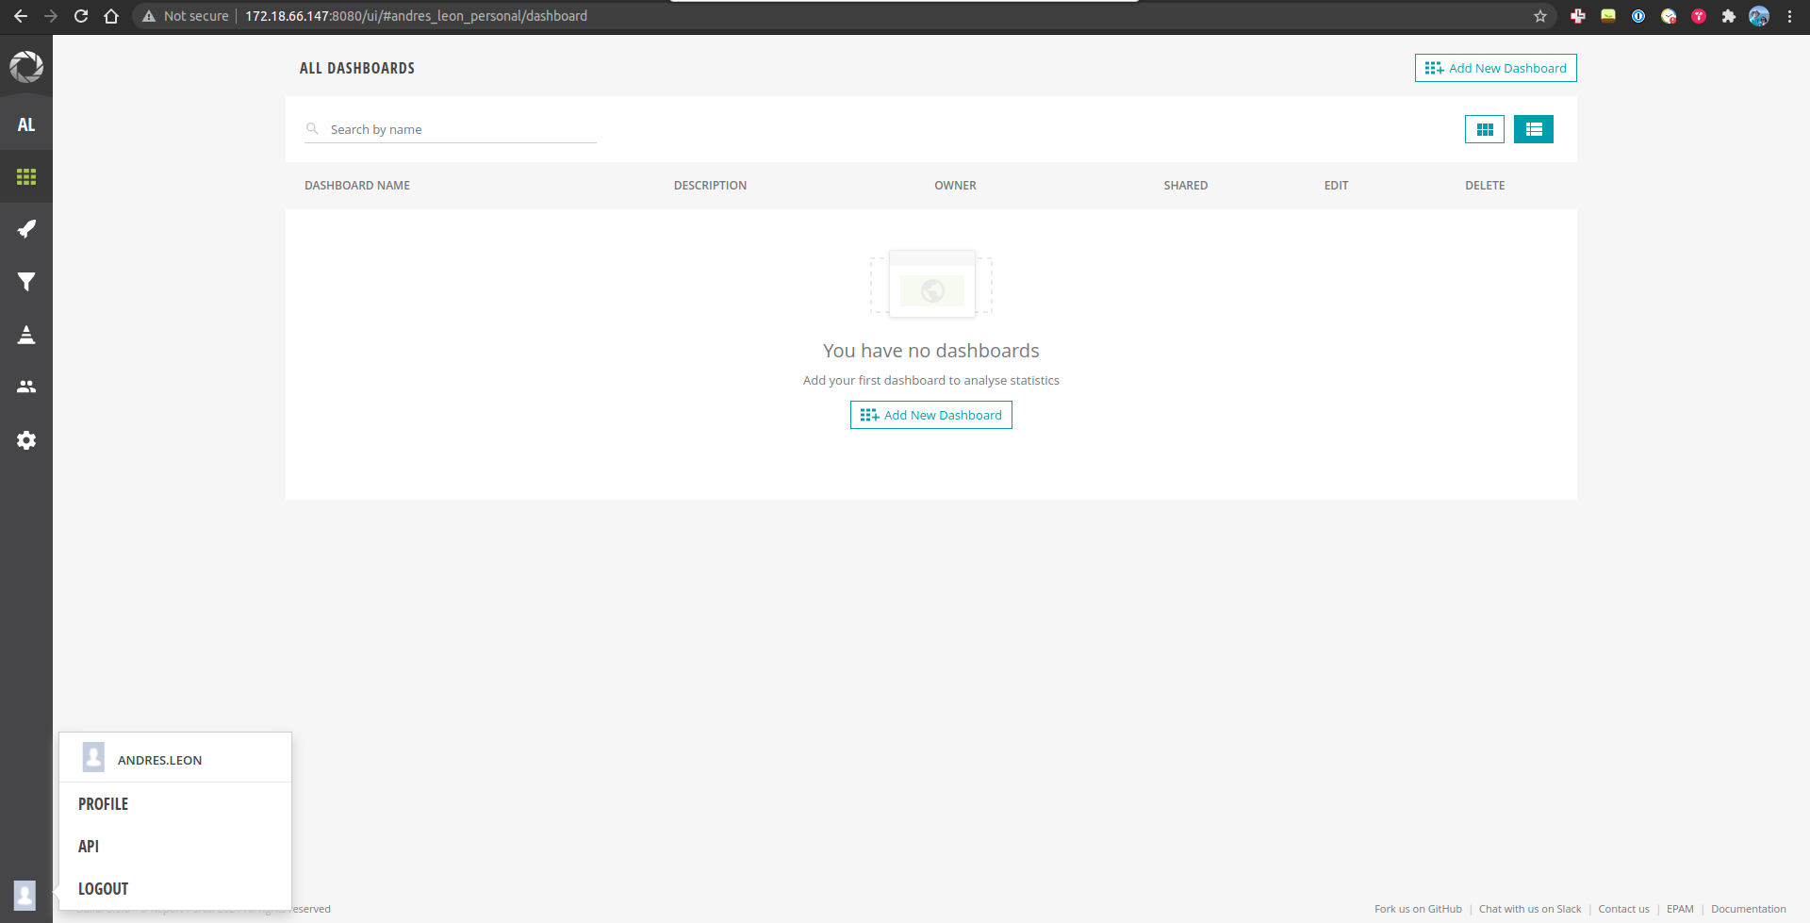
Task: Open the Chat with us on Slack link
Action: [x=1530, y=909]
